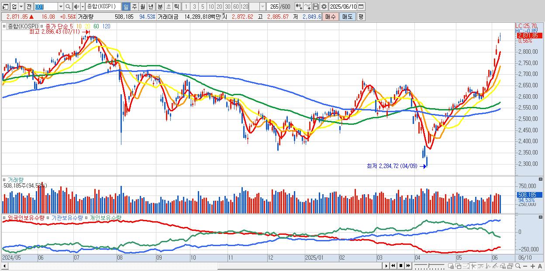This screenshot has height=271, width=545.
Task: Select the 년 yearly period tab
Action: 151,7
